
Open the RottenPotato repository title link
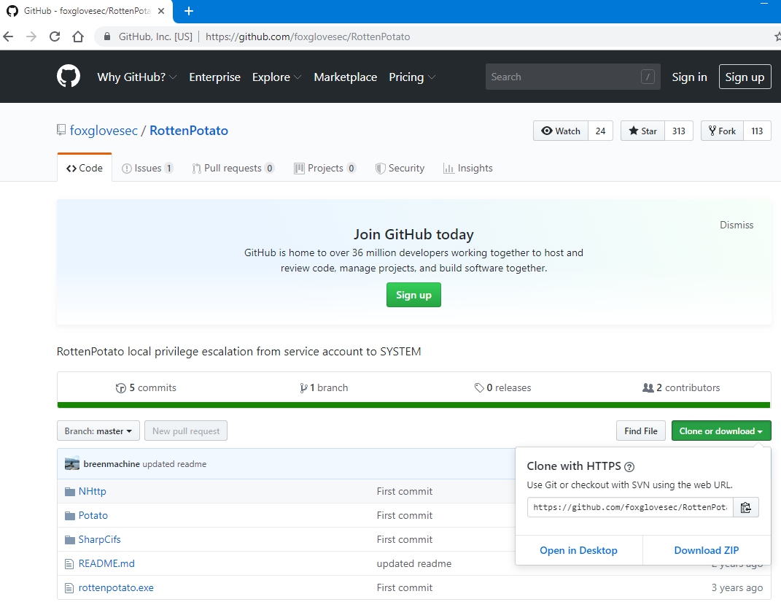(189, 130)
